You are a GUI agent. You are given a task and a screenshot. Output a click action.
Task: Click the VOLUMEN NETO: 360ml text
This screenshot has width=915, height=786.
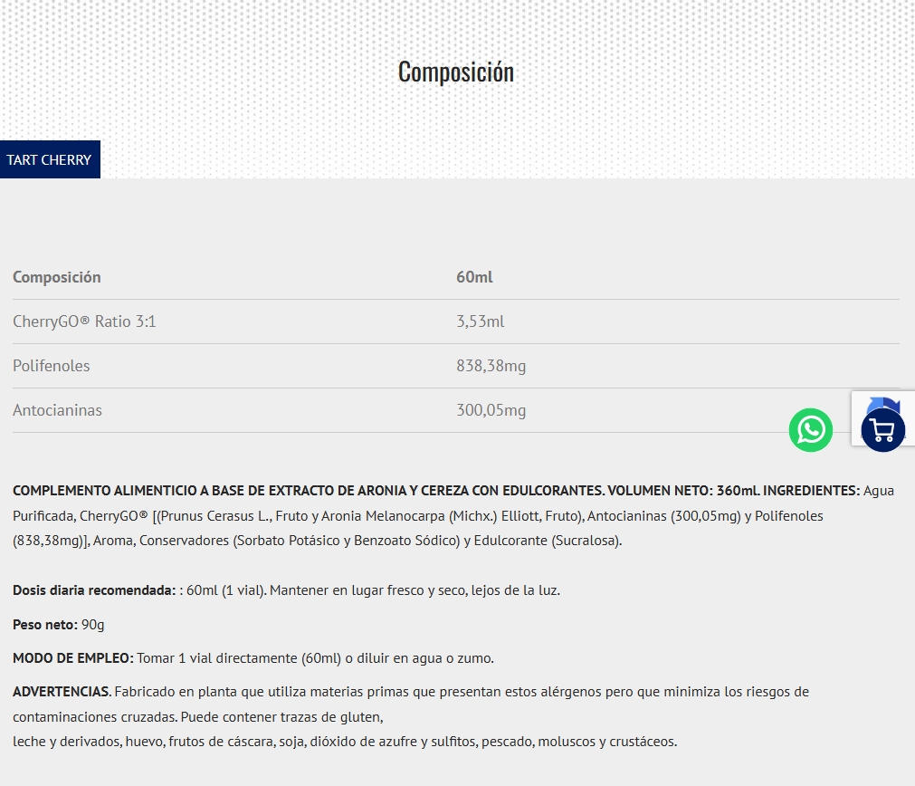[x=683, y=491]
